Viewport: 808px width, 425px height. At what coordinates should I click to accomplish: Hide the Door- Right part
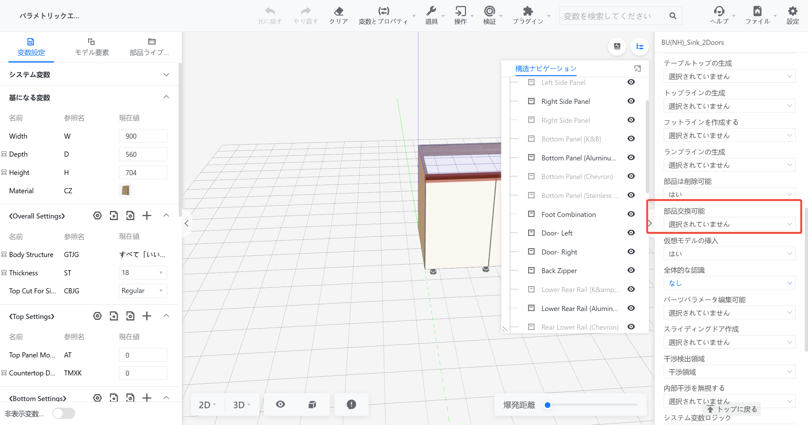click(631, 252)
